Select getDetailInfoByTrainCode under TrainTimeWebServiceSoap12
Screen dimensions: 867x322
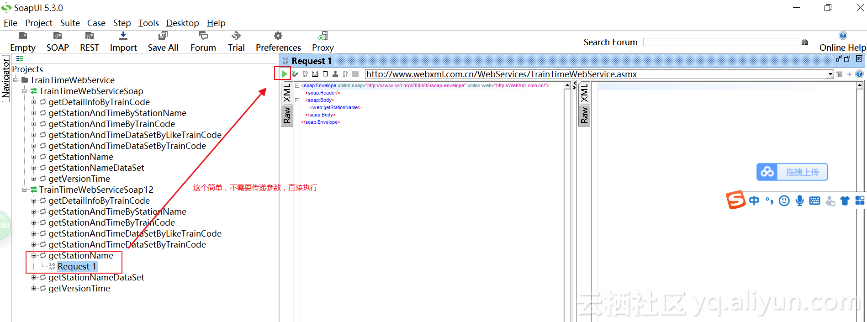coord(99,201)
